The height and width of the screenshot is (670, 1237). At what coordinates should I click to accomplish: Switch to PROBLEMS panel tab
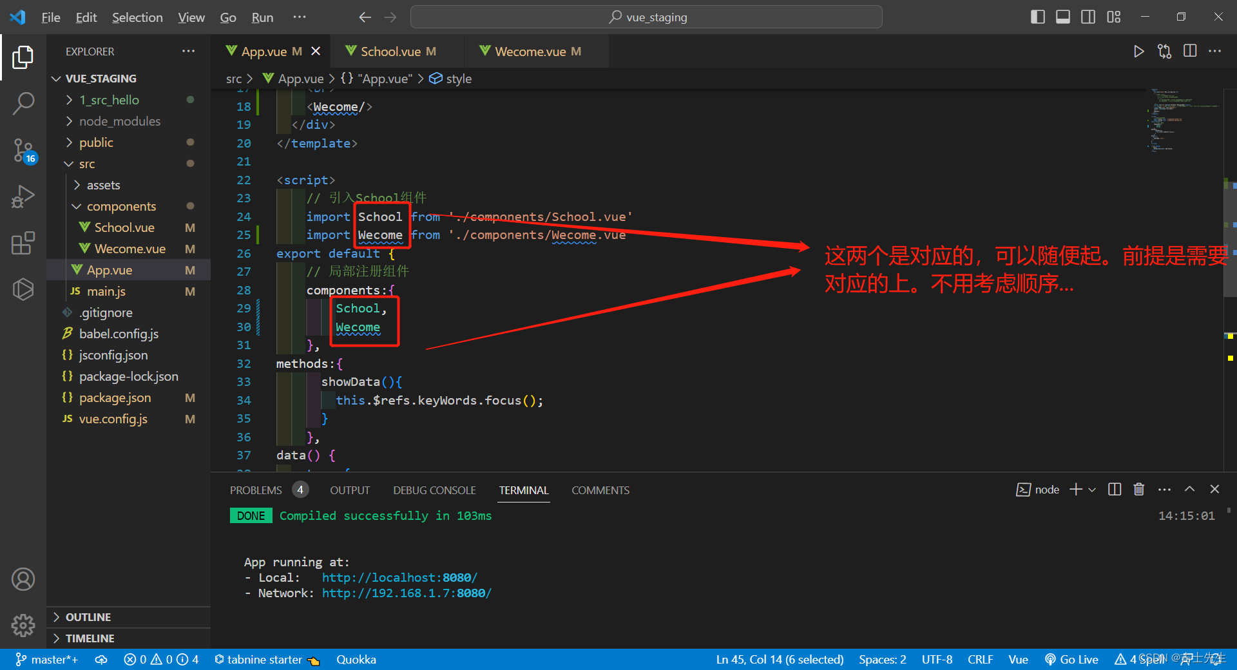(x=269, y=490)
